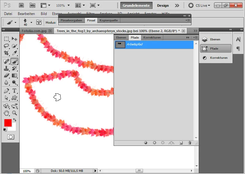Select the Horizontal Type tool
245x174 pixels.
14,91
